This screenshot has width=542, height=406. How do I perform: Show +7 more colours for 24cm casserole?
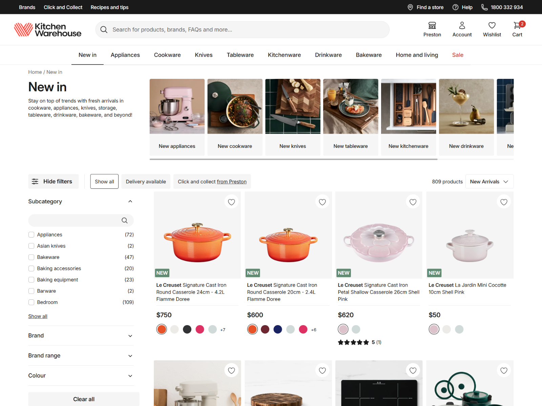[x=223, y=330]
